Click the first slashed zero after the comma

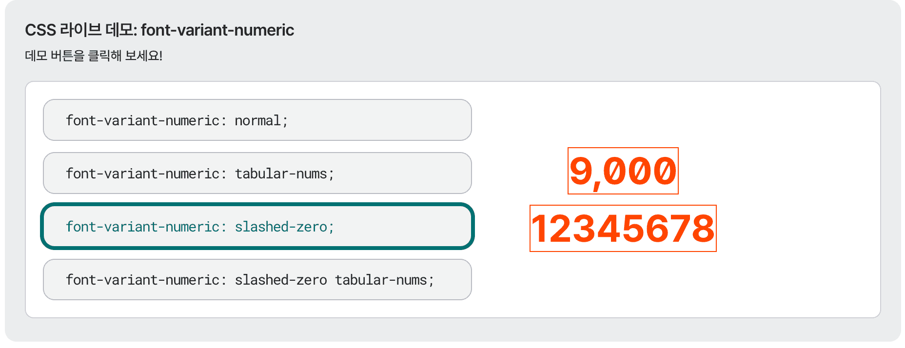pyautogui.click(x=615, y=171)
